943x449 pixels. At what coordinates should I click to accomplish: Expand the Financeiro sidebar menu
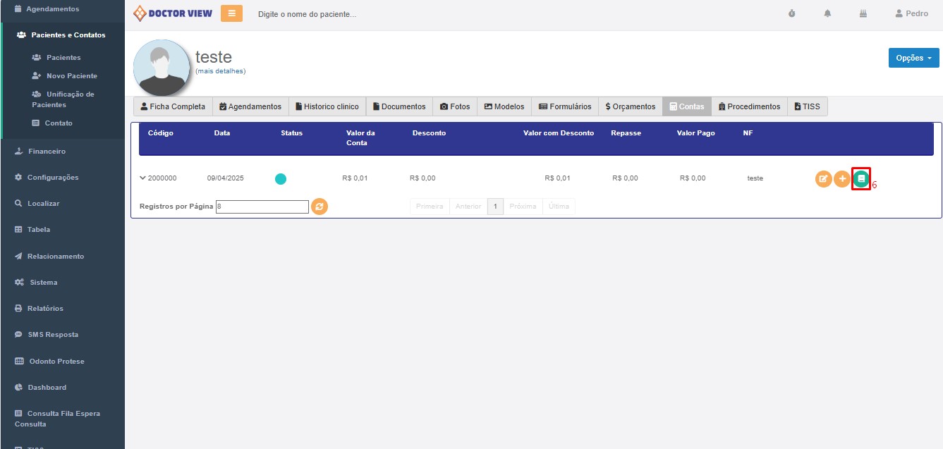(x=47, y=152)
